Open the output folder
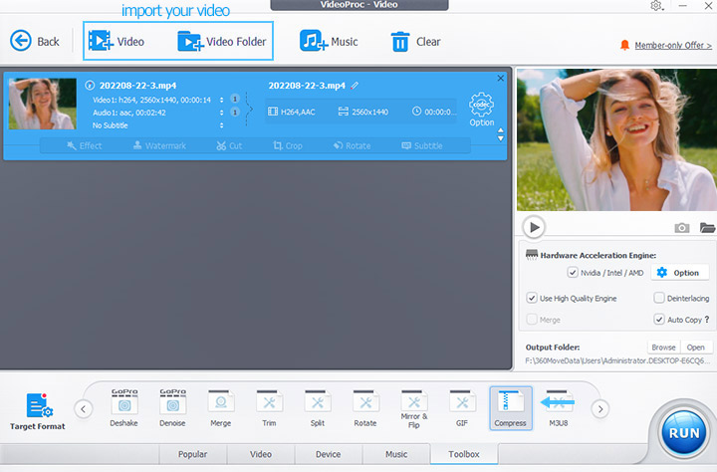Screen dimensions: 717x472 point(695,348)
